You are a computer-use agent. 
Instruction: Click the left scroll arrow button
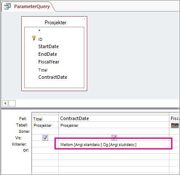(x=5, y=103)
